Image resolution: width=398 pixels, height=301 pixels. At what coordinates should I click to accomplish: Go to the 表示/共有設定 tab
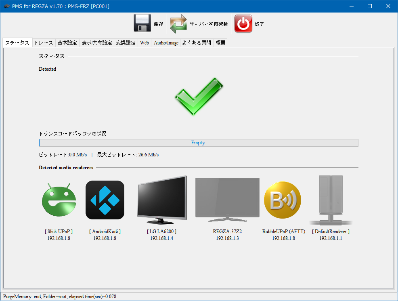(96, 43)
